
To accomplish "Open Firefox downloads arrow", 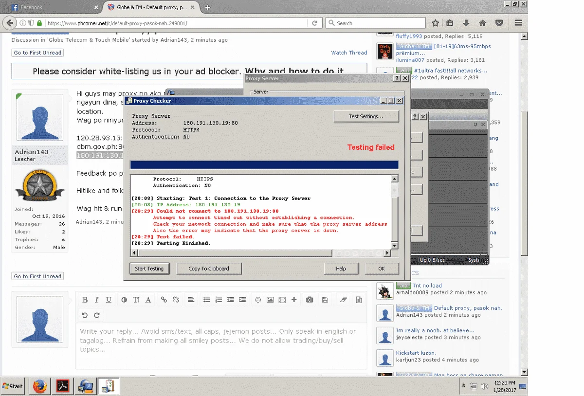I will 466,23.
